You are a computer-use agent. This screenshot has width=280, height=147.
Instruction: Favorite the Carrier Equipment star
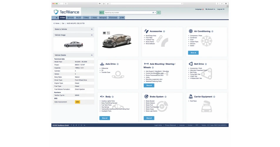(x=214, y=97)
